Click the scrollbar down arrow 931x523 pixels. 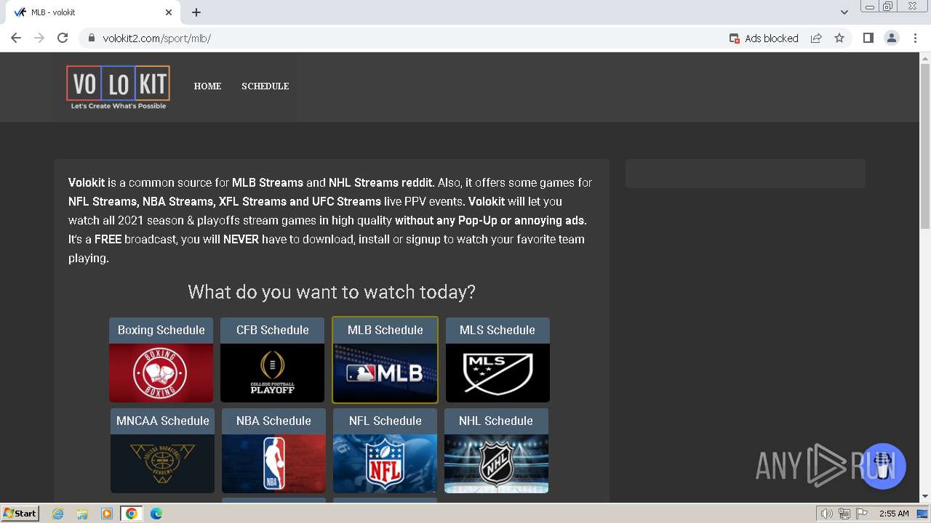point(925,496)
